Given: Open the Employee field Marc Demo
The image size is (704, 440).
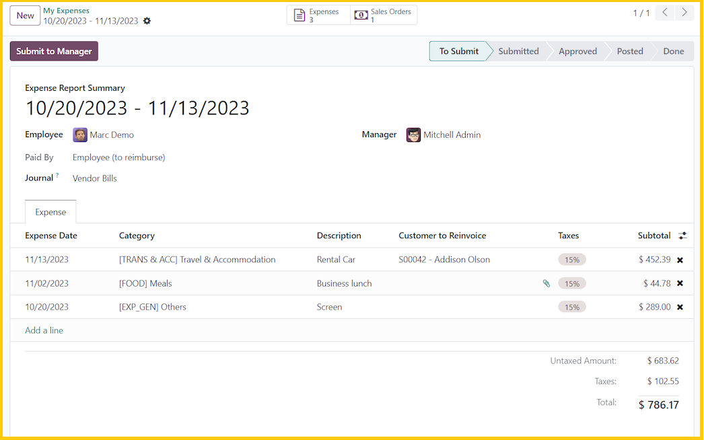Looking at the screenshot, I should (x=111, y=135).
